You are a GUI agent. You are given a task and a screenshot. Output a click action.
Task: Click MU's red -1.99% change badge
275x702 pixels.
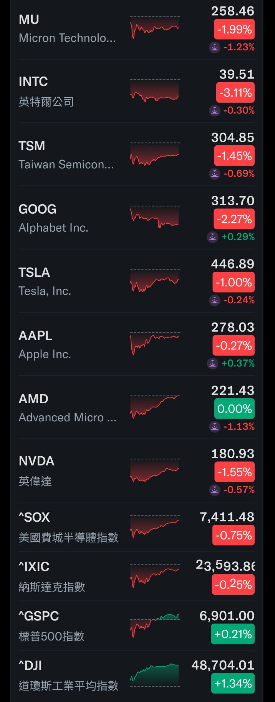click(234, 30)
